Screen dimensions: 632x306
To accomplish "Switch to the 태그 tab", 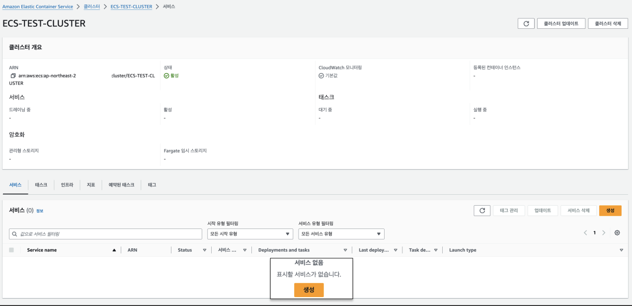I will click(x=152, y=184).
